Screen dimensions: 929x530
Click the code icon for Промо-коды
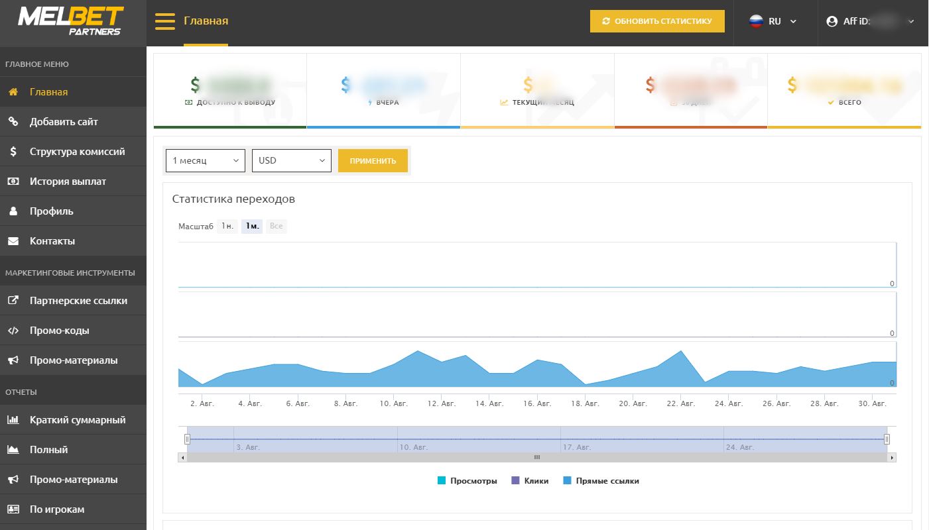coord(13,331)
